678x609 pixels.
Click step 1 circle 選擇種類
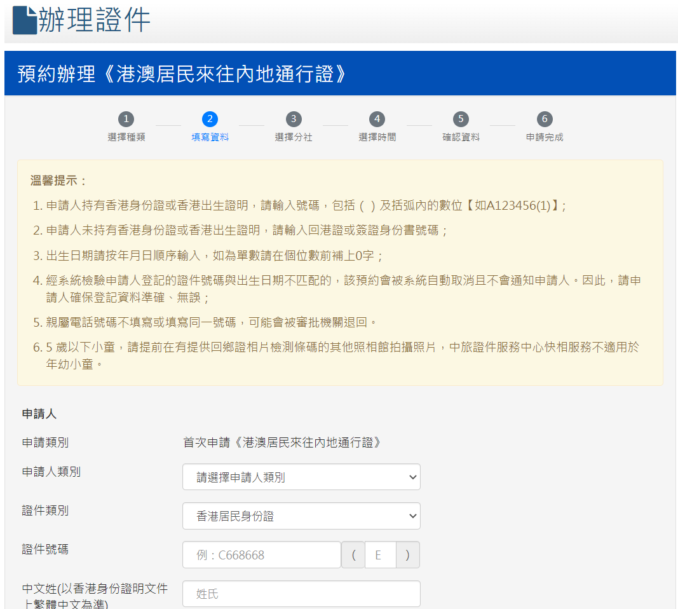pyautogui.click(x=126, y=119)
